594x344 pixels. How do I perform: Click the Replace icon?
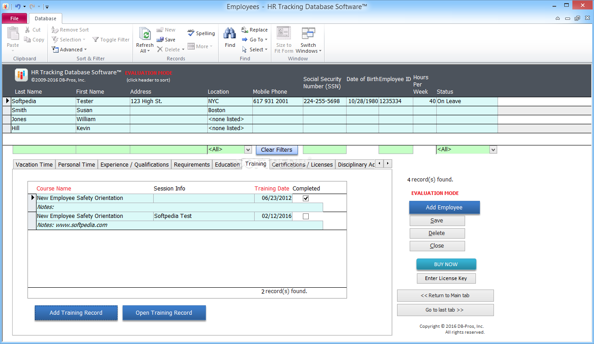(245, 30)
